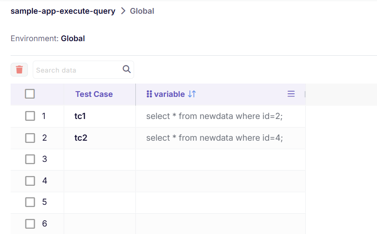Image resolution: width=377 pixels, height=234 pixels.
Task: Select row 4 checkbox
Action: click(30, 181)
